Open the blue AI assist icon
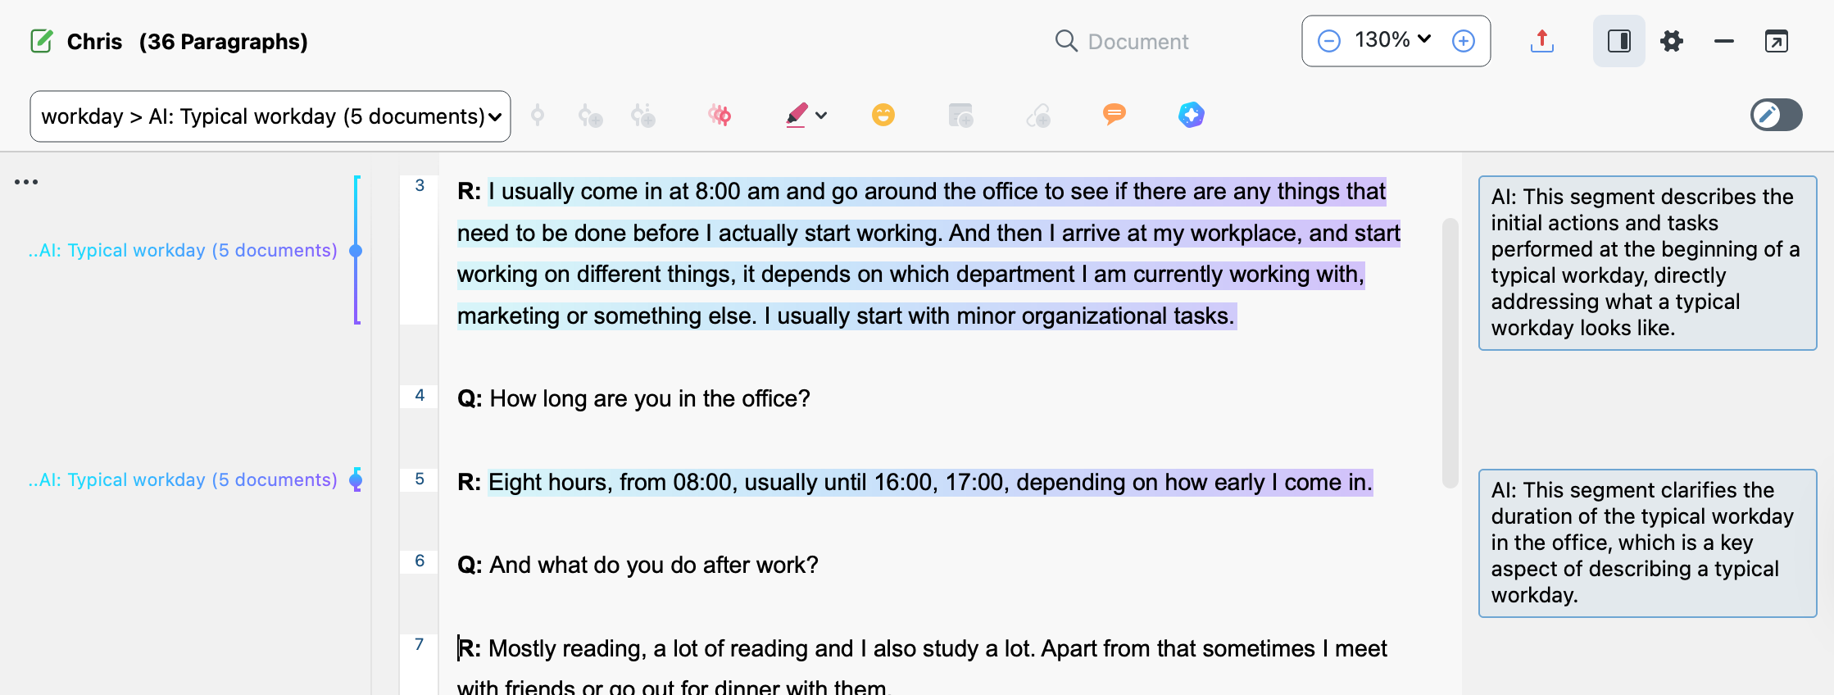Screen dimensions: 1834x695 click(1191, 115)
